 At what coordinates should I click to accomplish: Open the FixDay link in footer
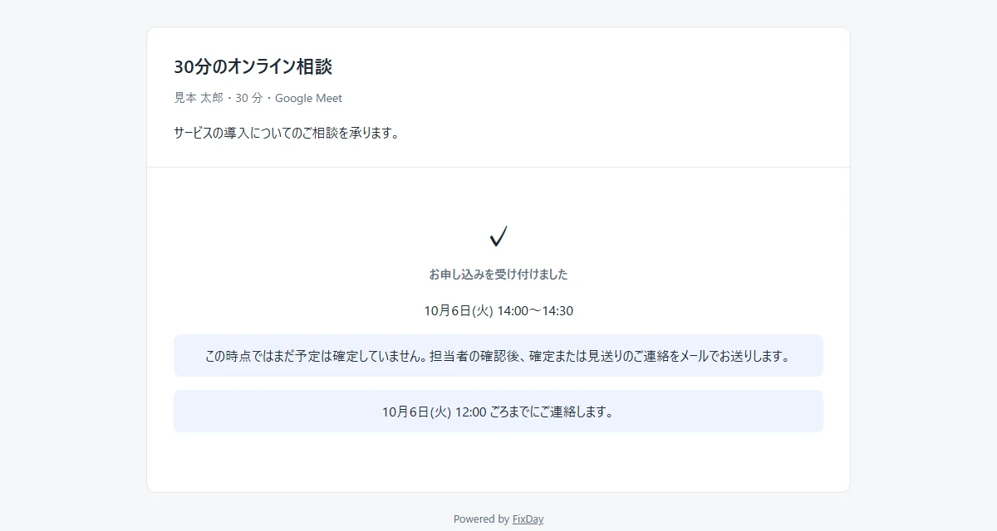point(528,519)
